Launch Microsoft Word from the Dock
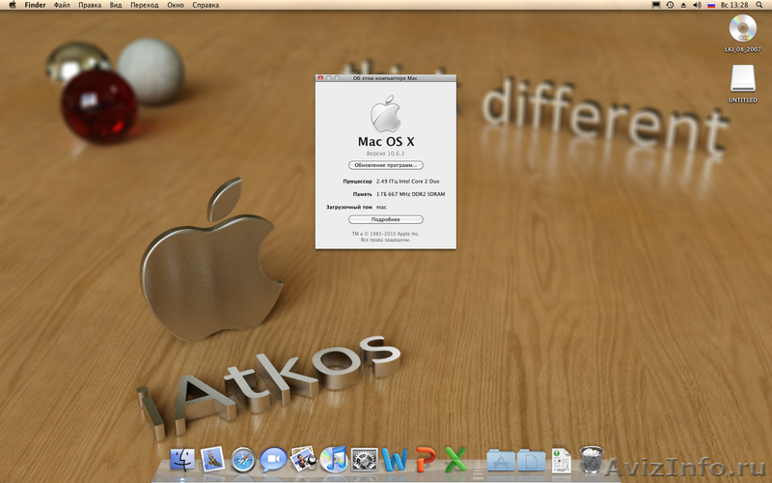Image resolution: width=772 pixels, height=483 pixels. 395,460
